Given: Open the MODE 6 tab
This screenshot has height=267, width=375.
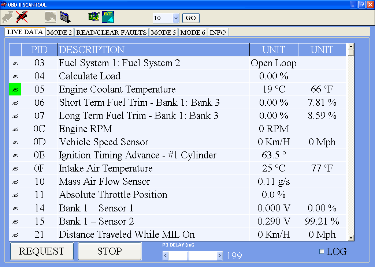Looking at the screenshot, I should [193, 32].
